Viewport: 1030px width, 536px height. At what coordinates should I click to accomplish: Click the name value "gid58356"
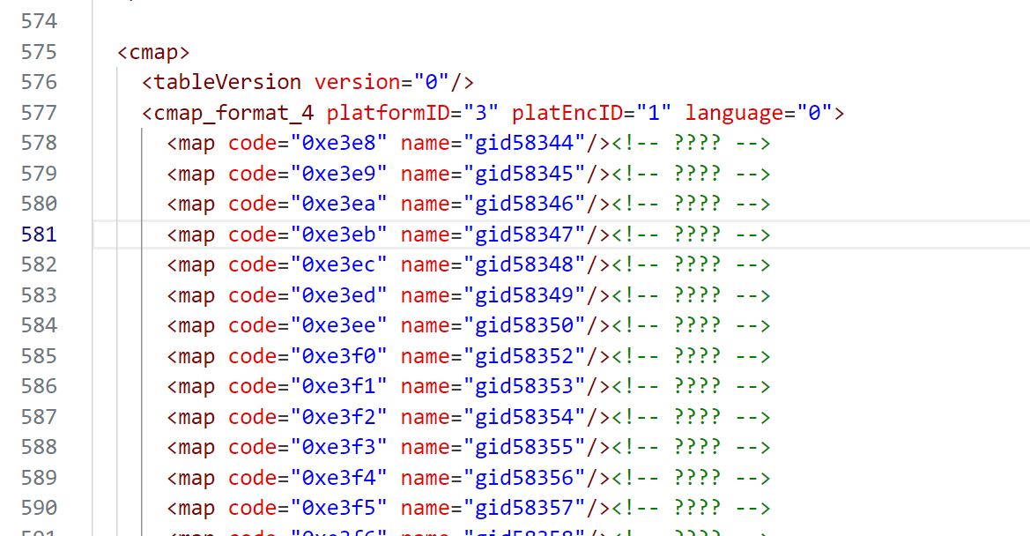click(x=530, y=478)
